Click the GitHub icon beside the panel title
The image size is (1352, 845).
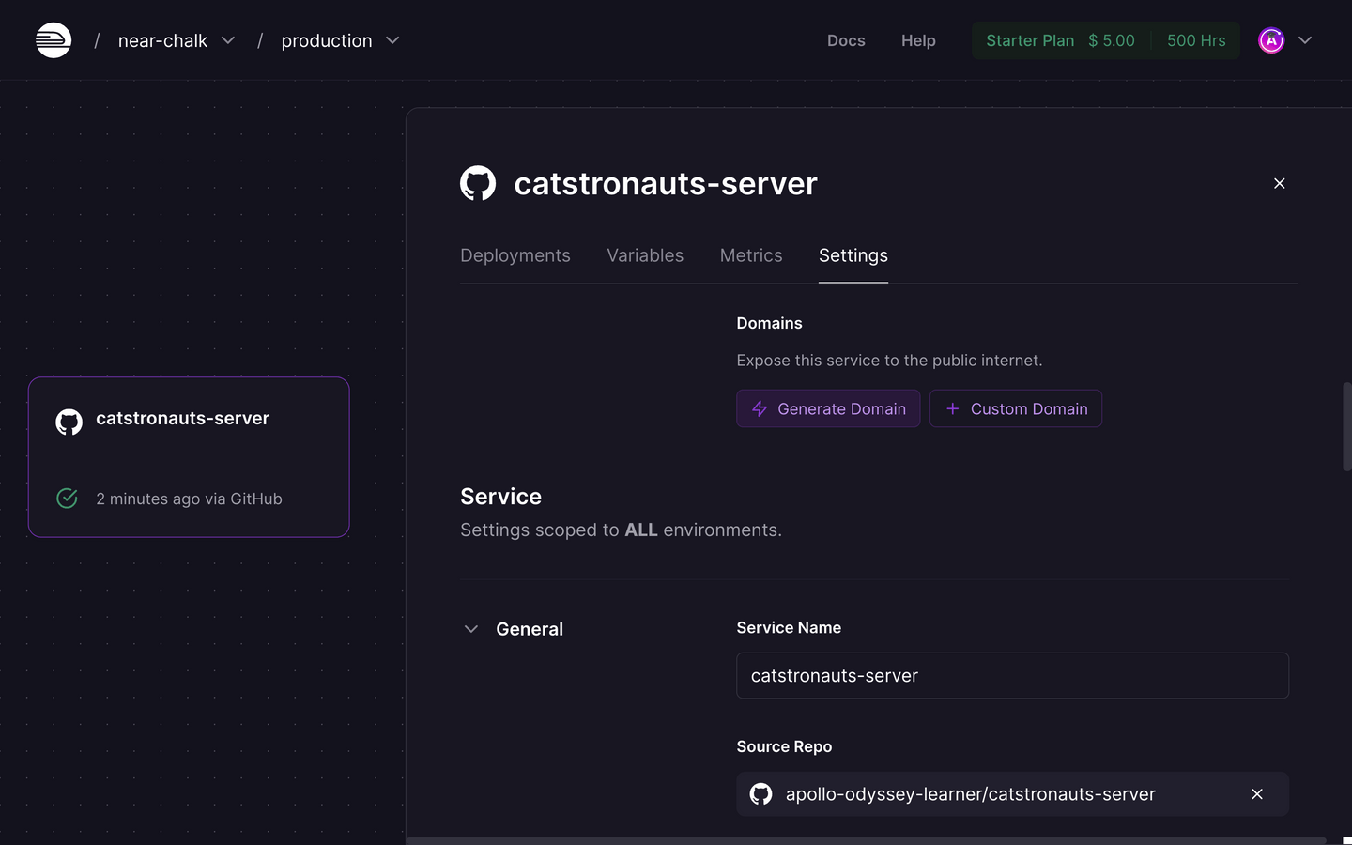click(x=478, y=183)
